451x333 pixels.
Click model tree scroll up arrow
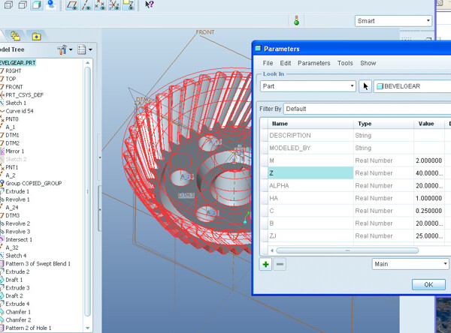point(88,62)
